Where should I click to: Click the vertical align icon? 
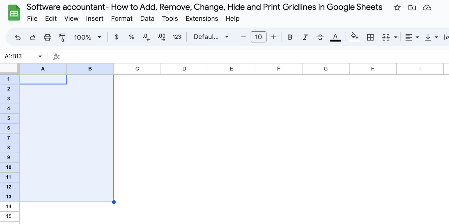(x=428, y=37)
